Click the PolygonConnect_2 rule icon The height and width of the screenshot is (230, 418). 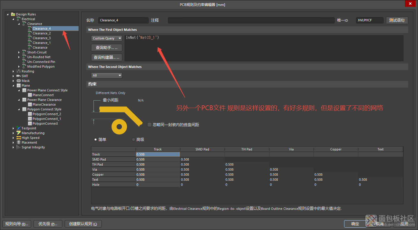pos(30,114)
